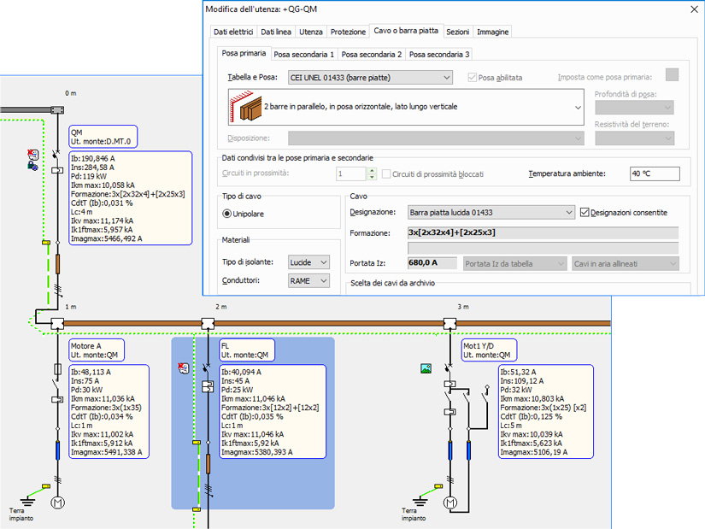This screenshot has width=705, height=529.
Task: Open the Tipo di isolante Lucide dropdown
Action: coord(308,262)
